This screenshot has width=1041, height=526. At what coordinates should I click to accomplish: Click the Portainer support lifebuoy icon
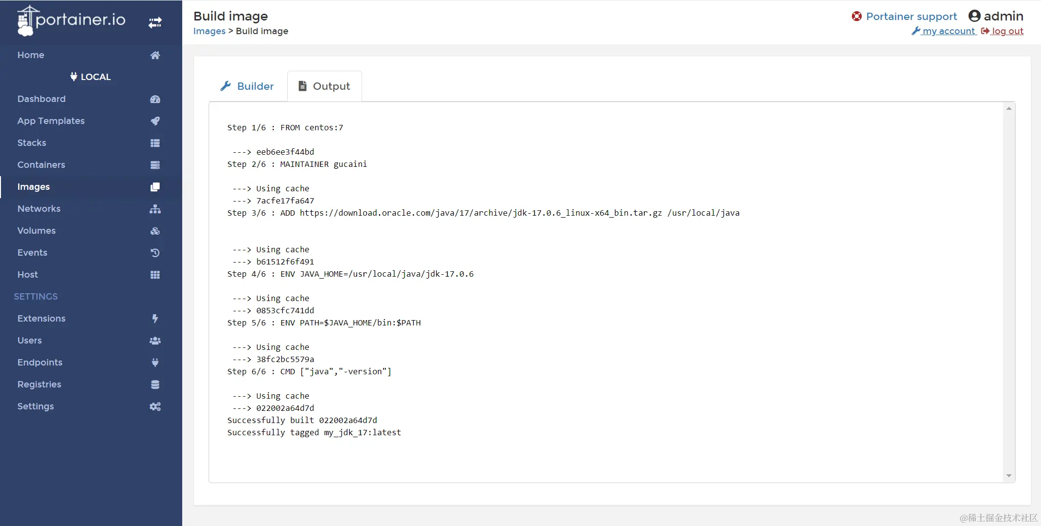coord(856,16)
